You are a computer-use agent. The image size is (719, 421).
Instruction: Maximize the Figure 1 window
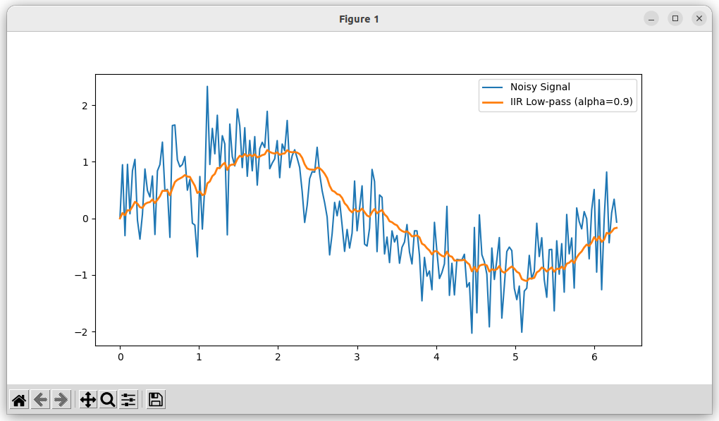coord(675,19)
